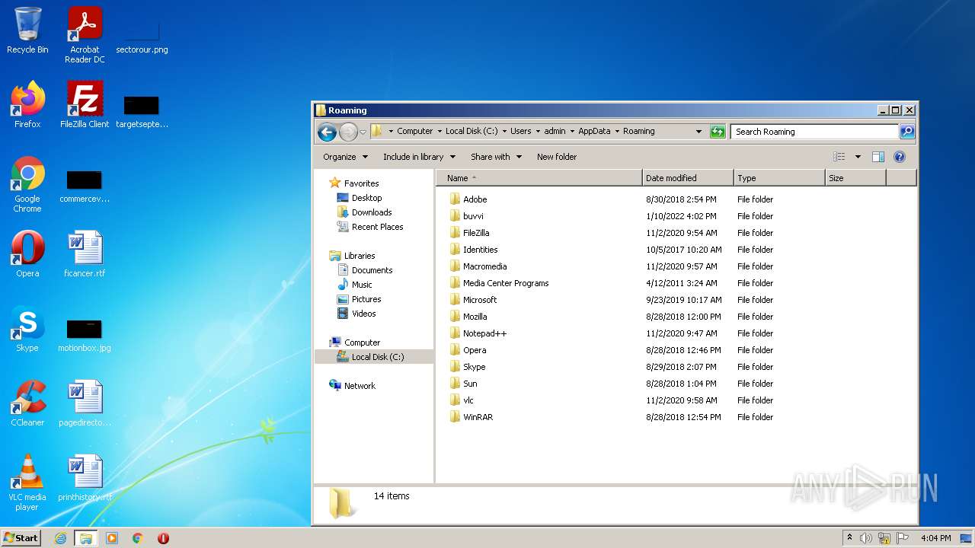Sort by the Type column header
The image size is (975, 548).
[779, 178]
